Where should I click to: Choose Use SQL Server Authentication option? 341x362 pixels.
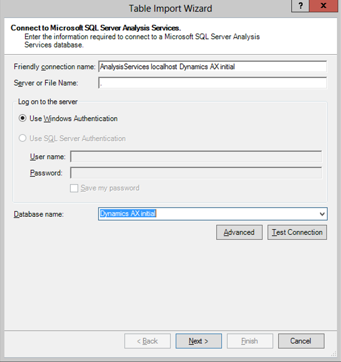(23, 138)
